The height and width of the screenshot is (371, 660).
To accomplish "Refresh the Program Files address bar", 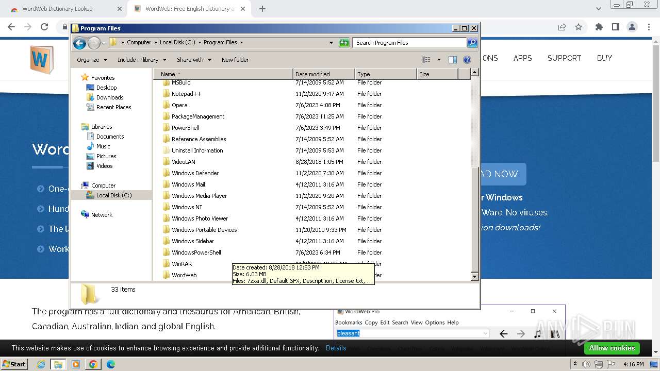I will click(x=344, y=43).
